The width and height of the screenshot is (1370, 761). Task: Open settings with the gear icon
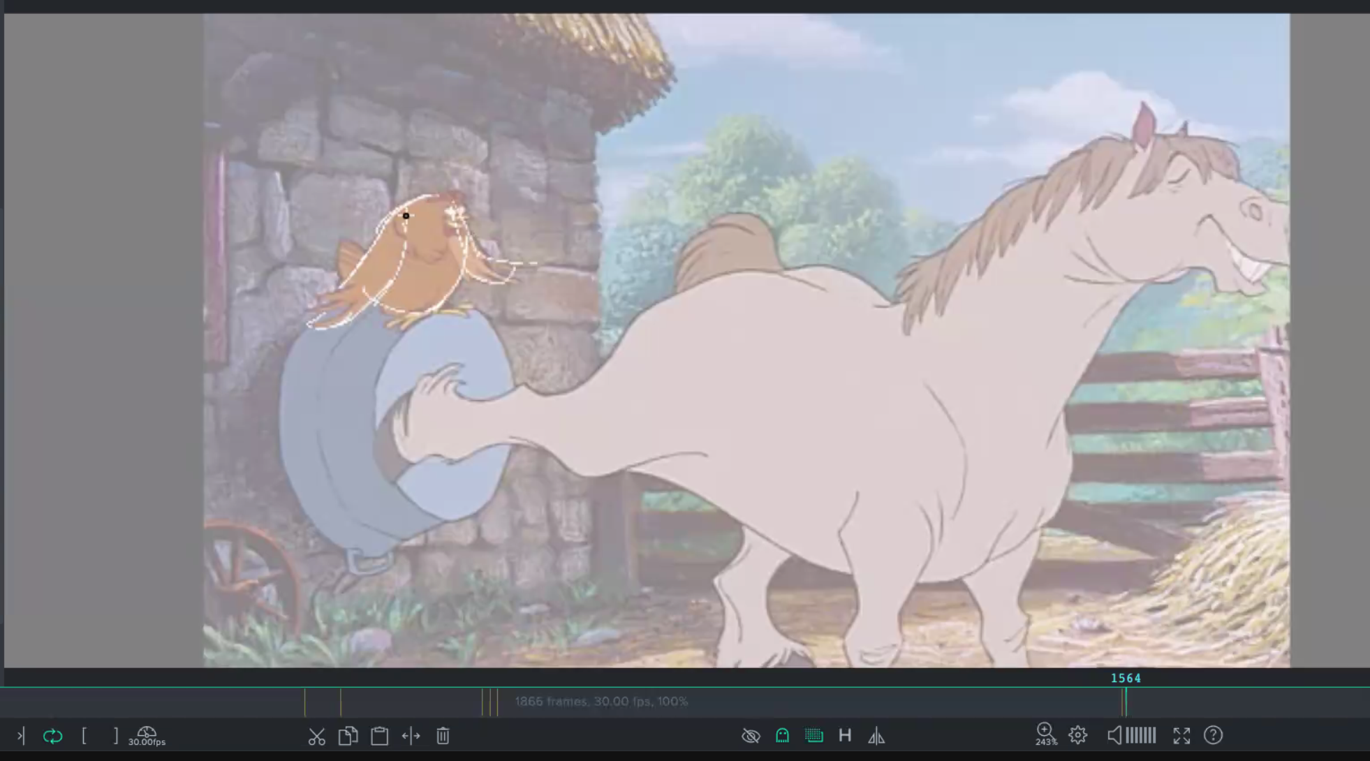coord(1077,735)
